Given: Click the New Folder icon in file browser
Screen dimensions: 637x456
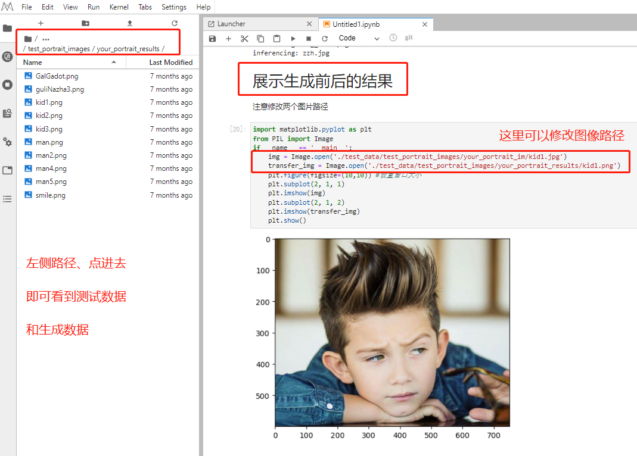Looking at the screenshot, I should (x=85, y=23).
